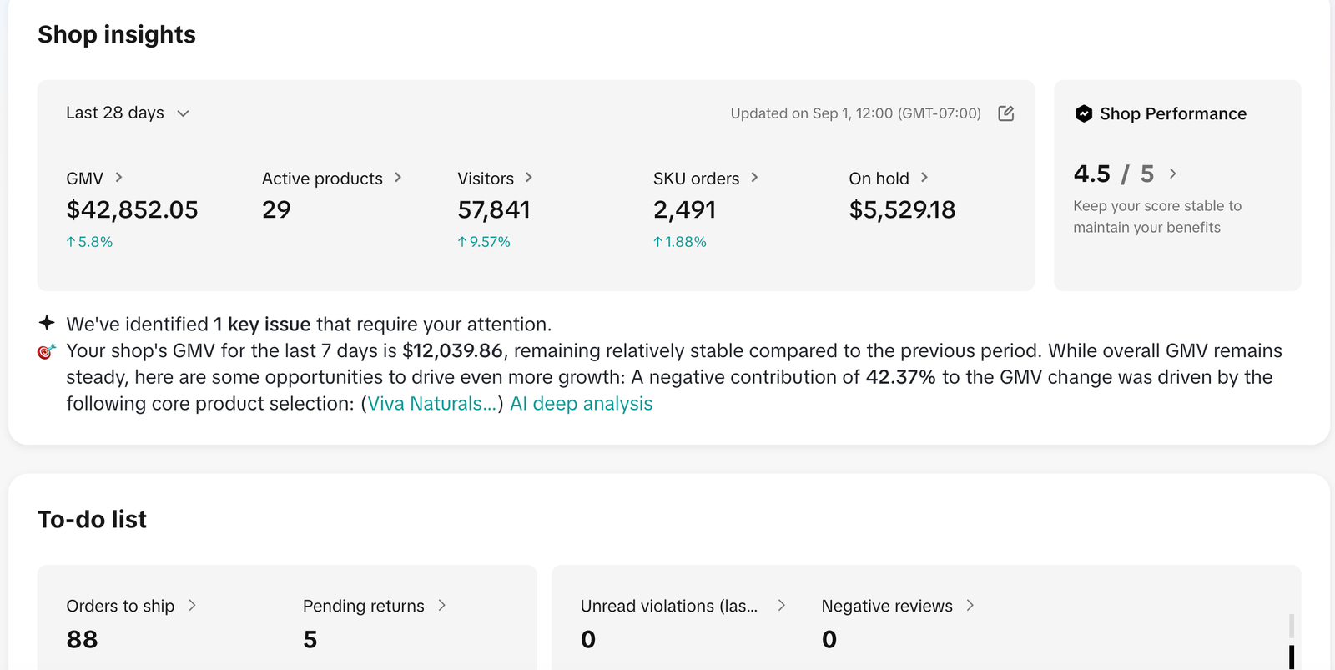Click the sparkle icon beside key issue notice

click(x=47, y=323)
